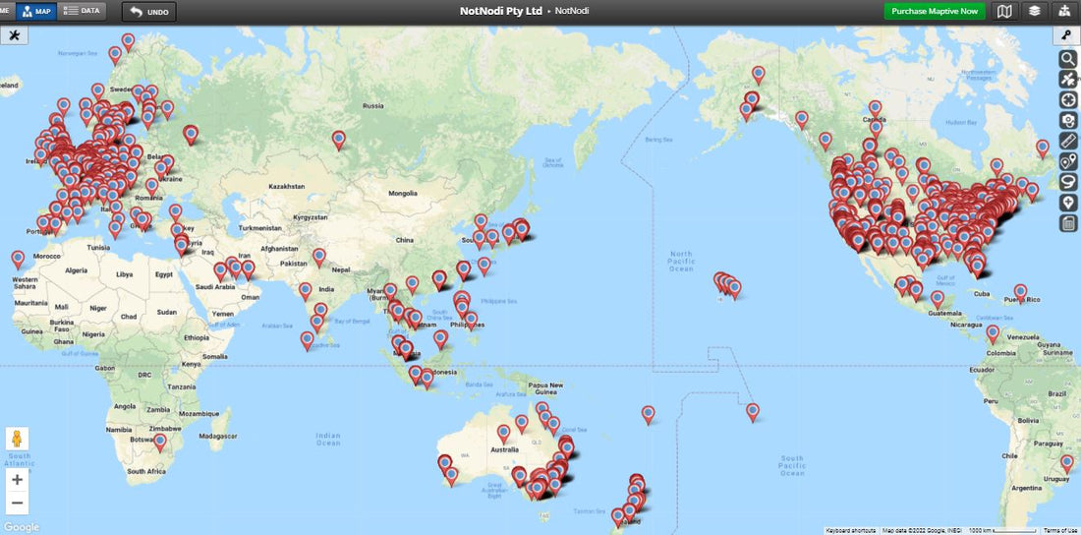Image resolution: width=1081 pixels, height=535 pixels.
Task: Click the add marker pin tool
Action: tap(1068, 202)
